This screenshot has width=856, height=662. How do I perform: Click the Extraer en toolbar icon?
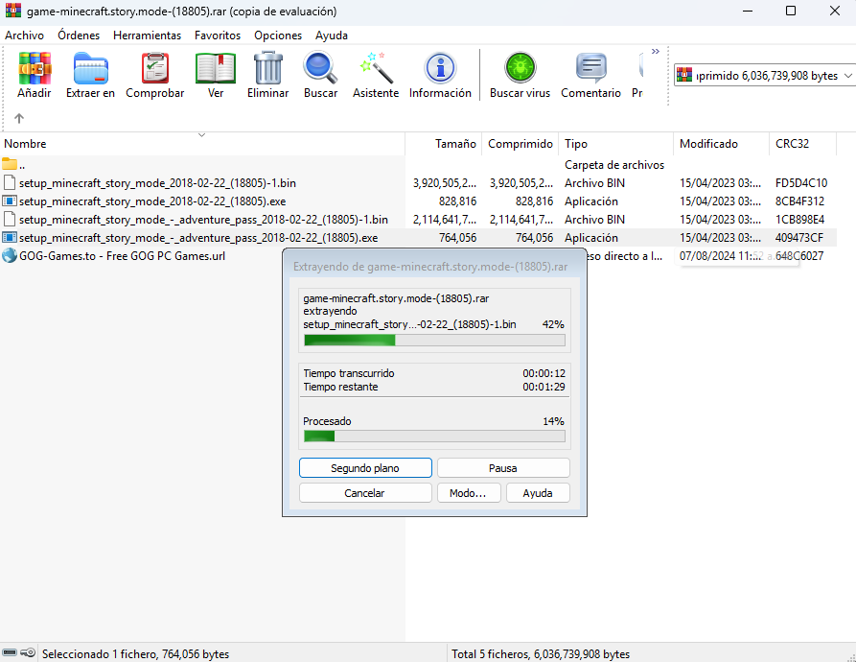(x=91, y=69)
